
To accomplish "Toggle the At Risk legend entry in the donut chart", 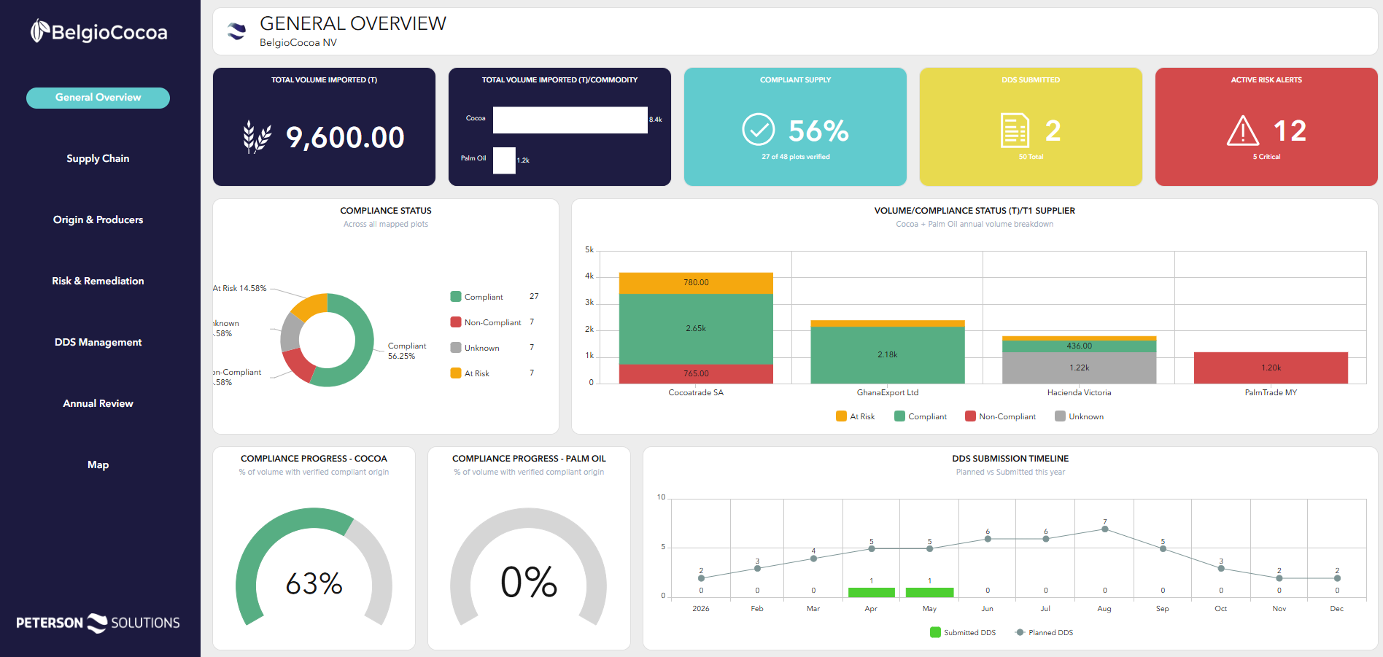I will pyautogui.click(x=470, y=373).
